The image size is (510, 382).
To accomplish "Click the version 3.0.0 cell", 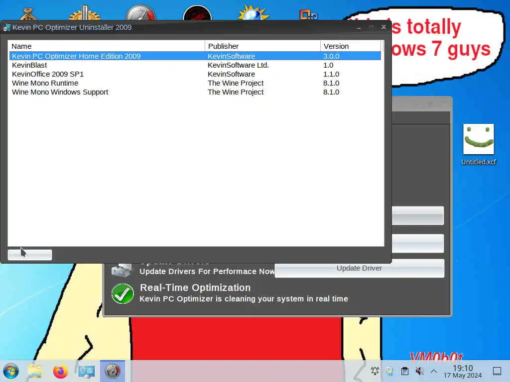I will coord(331,56).
